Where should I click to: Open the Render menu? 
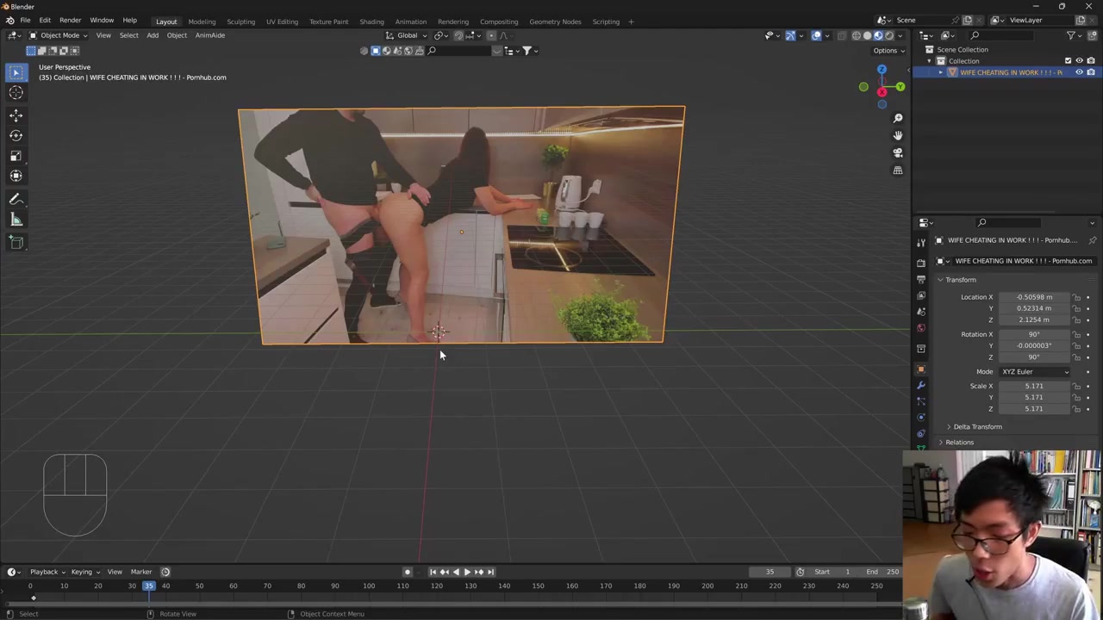coord(70,20)
